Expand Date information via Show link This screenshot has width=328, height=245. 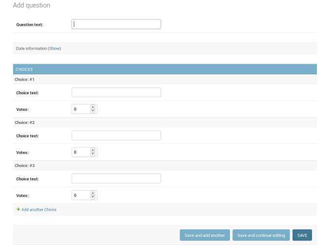54,49
